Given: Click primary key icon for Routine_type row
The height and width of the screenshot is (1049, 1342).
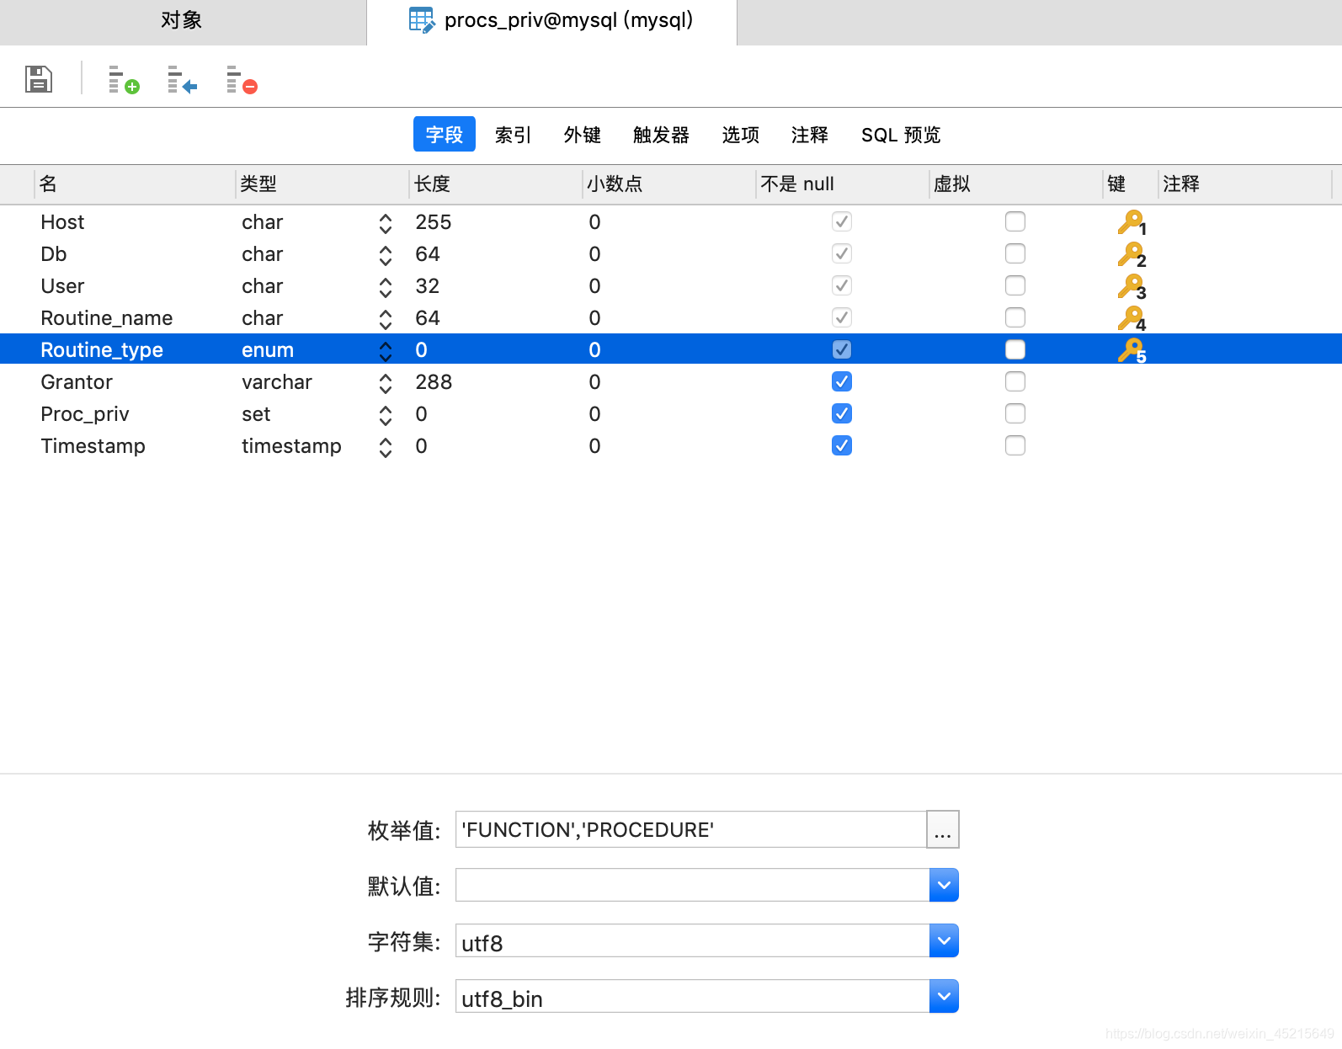Looking at the screenshot, I should point(1132,351).
